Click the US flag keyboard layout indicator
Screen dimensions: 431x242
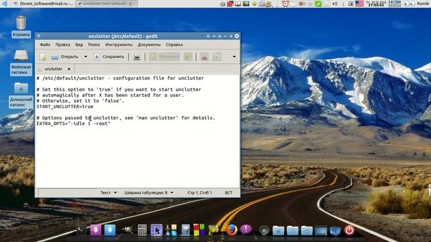pos(359,3)
